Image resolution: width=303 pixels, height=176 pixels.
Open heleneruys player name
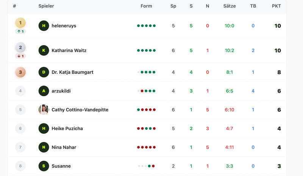(x=64, y=26)
